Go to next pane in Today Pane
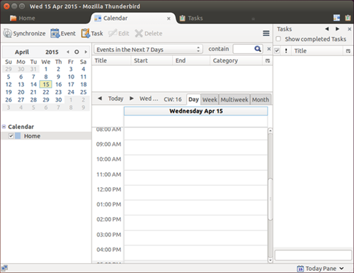The image size is (354, 273). 338,29
